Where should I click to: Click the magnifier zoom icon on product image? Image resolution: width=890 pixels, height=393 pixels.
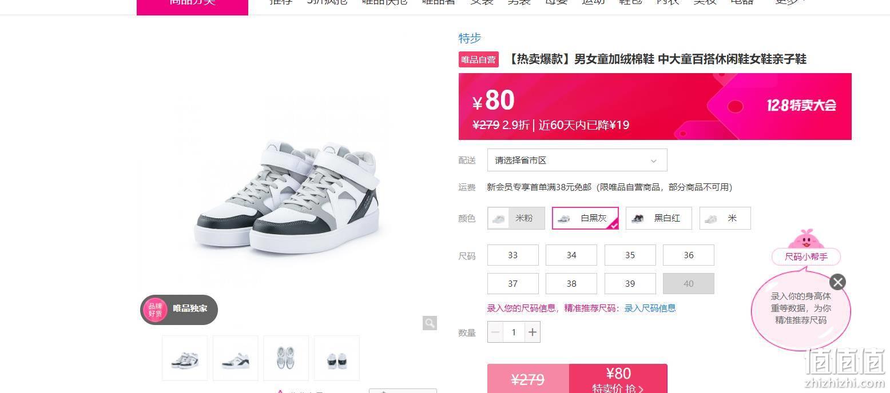(x=430, y=323)
